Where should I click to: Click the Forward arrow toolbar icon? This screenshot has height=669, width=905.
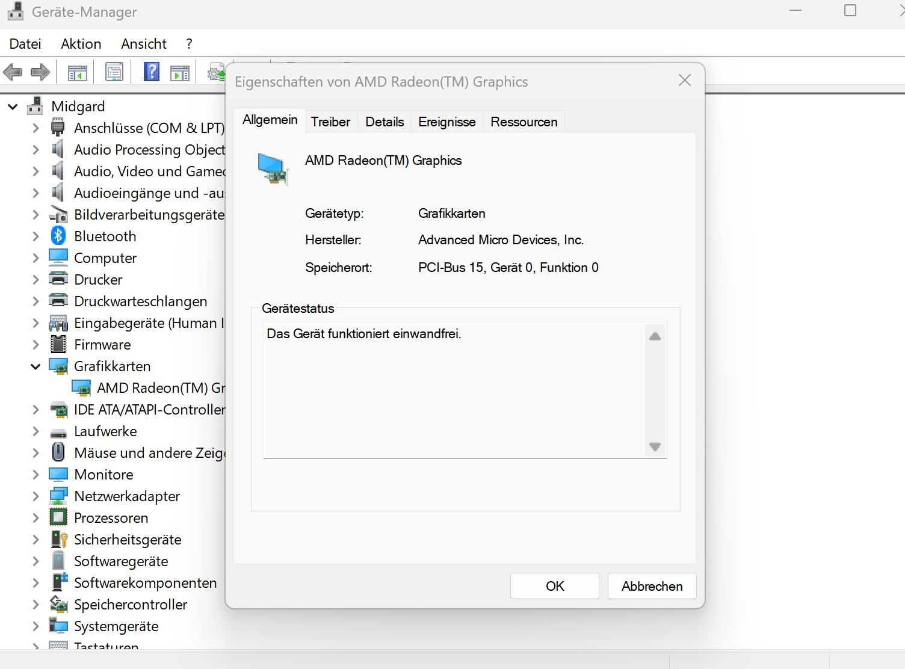pos(40,73)
